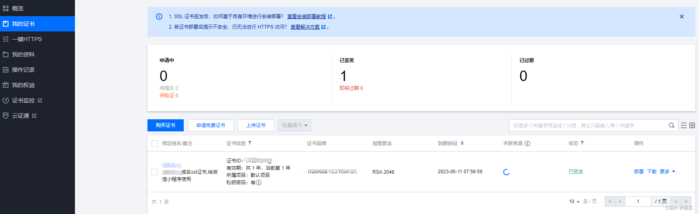Image resolution: width=699 pixels, height=214 pixels.
Task: Open 操作记录 in the sidebar
Action: tap(37, 70)
